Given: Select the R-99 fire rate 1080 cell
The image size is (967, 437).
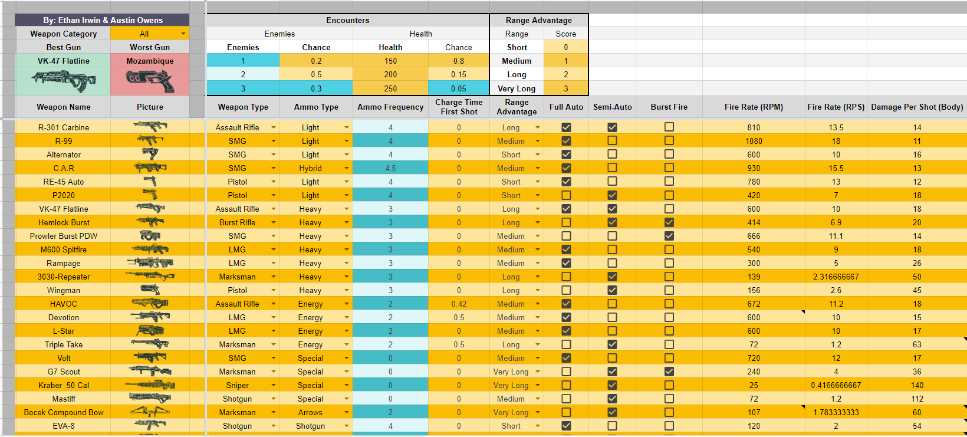Looking at the screenshot, I should [754, 141].
